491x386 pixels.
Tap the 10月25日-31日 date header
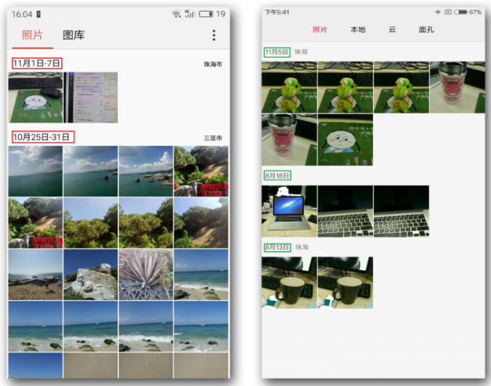tap(43, 137)
